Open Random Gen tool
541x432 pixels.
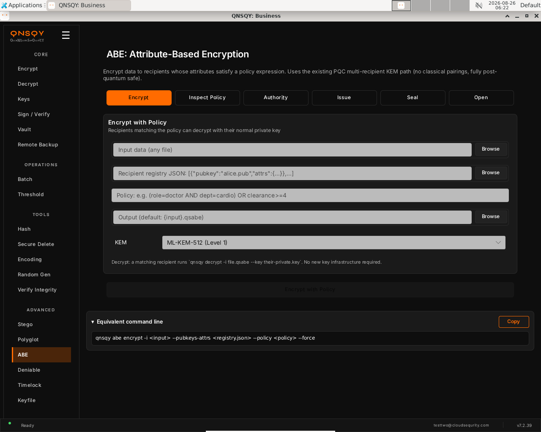[x=41, y=275]
